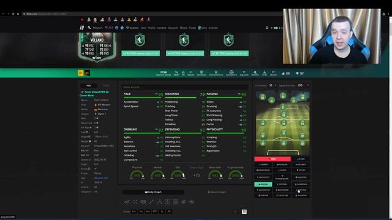Click the Volland player card thumbnail
The height and width of the screenshot is (220, 392).
[97, 47]
